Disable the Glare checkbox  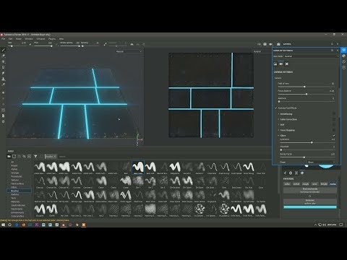pos(334,136)
